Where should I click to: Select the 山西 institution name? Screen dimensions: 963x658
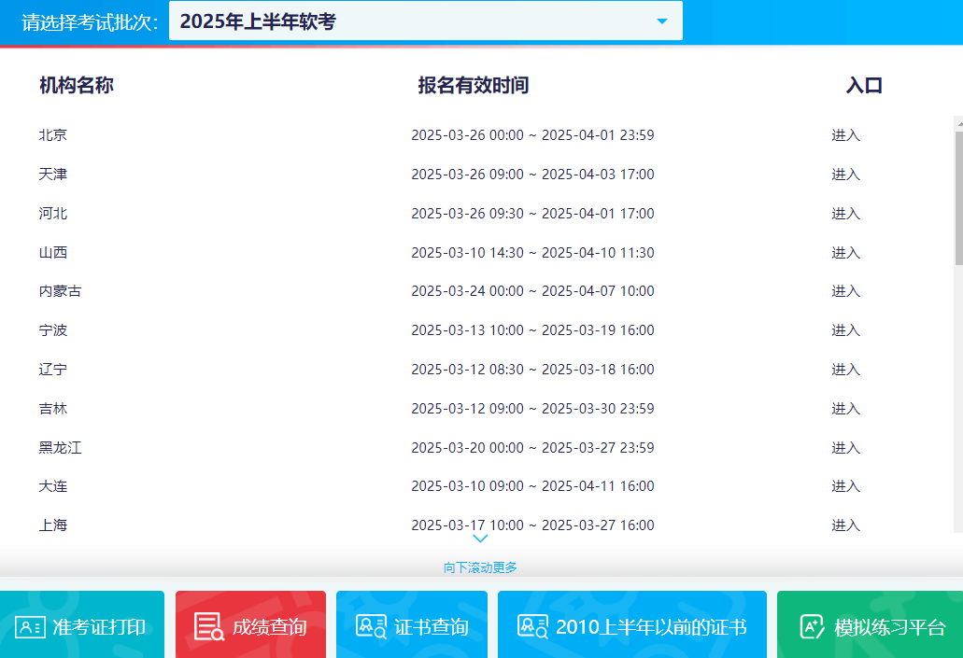(x=53, y=253)
